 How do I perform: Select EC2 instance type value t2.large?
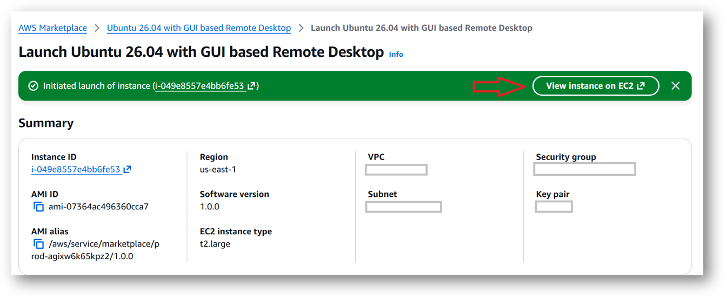[x=215, y=244]
